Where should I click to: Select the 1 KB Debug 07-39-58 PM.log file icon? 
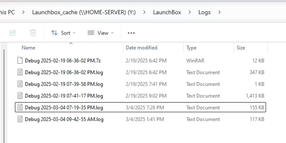[x=20, y=84]
